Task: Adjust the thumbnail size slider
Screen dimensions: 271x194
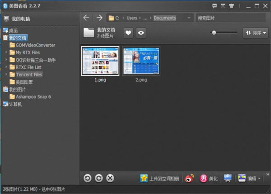Action: point(214,32)
